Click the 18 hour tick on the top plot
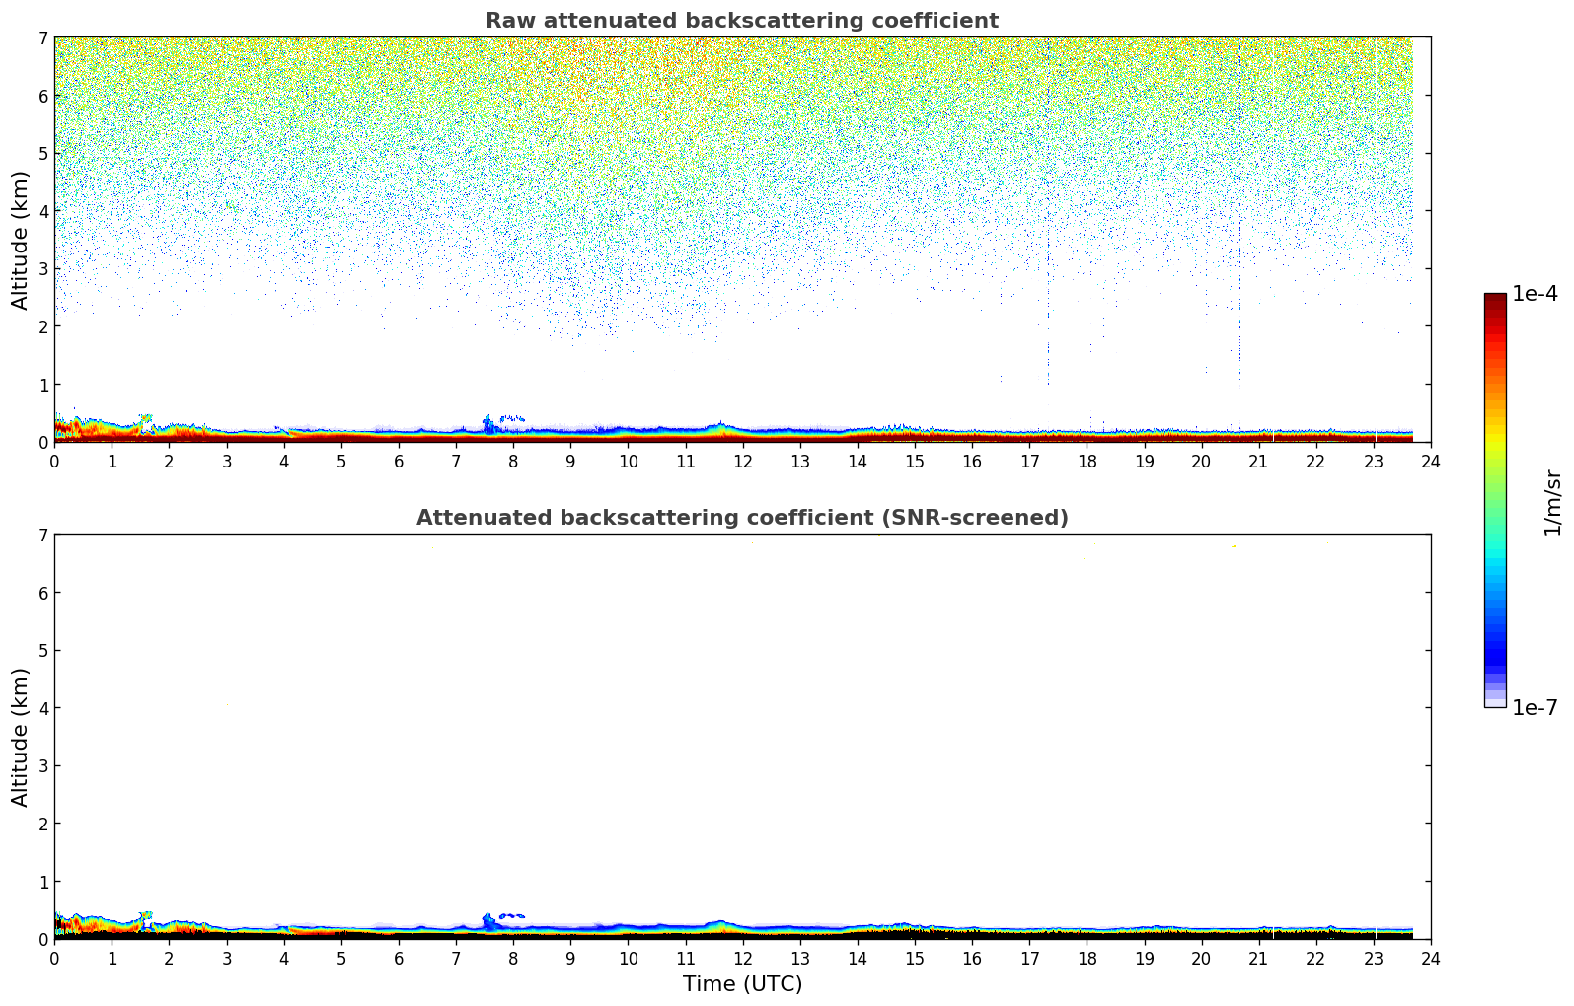Image resolution: width=1574 pixels, height=1006 pixels. (1087, 461)
